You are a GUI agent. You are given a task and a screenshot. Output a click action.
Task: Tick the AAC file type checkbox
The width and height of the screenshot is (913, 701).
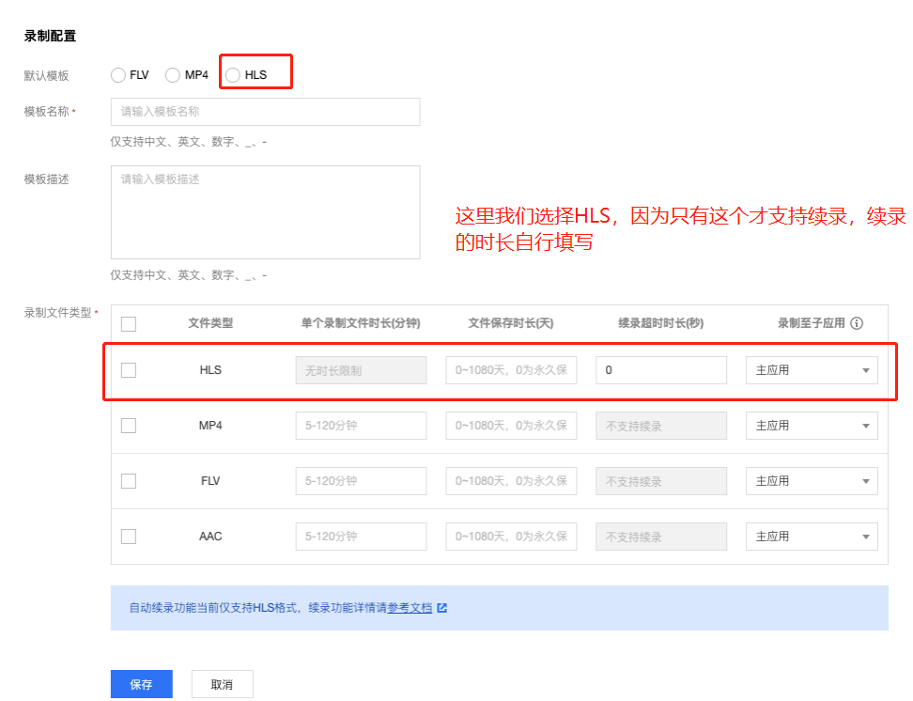coord(129,537)
